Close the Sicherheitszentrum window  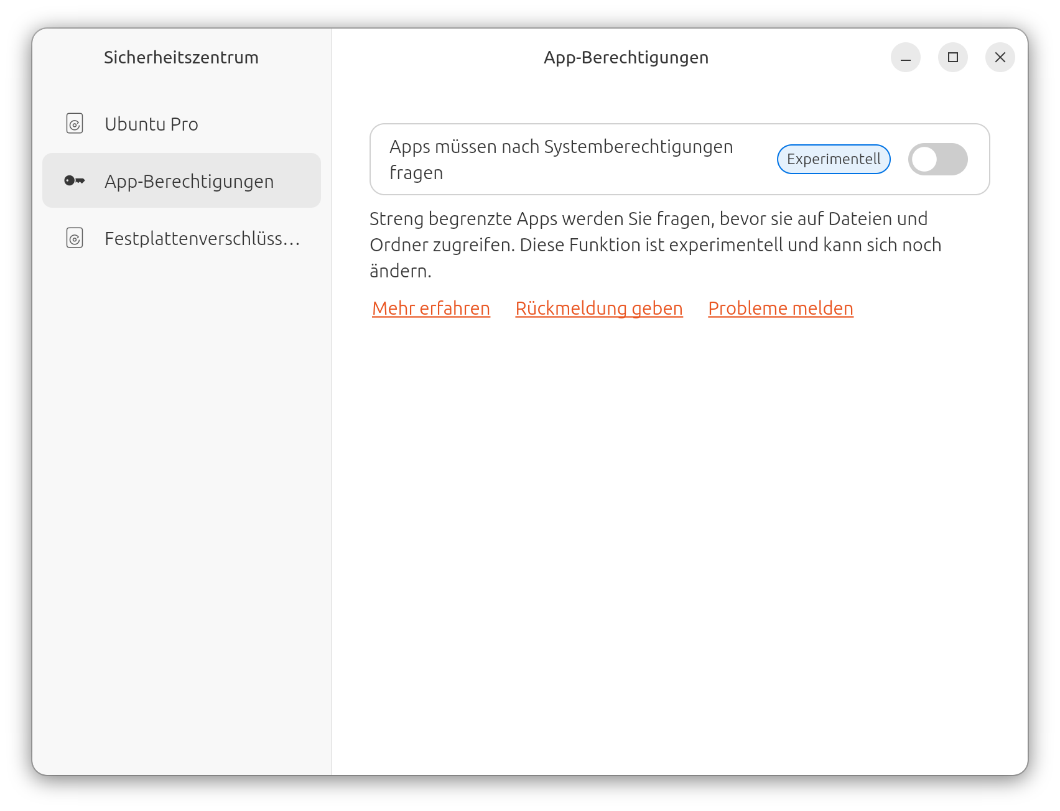click(1000, 58)
